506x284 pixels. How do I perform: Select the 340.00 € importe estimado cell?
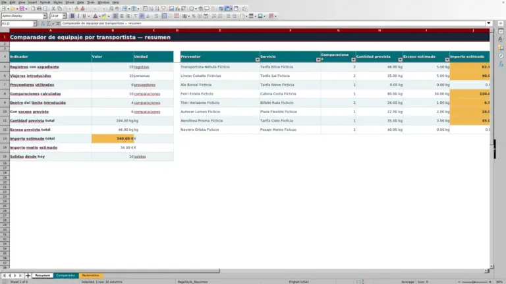tap(113, 139)
